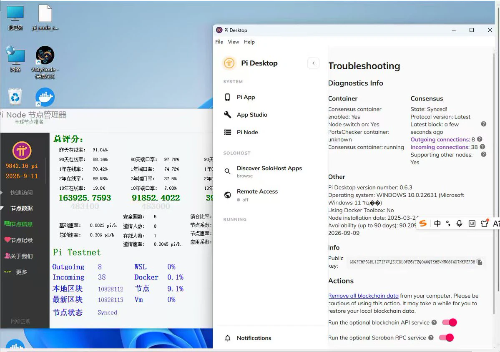Image resolution: width=500 pixels, height=352 pixels.
Task: Show help for Incoming connections
Action: [x=482, y=147]
